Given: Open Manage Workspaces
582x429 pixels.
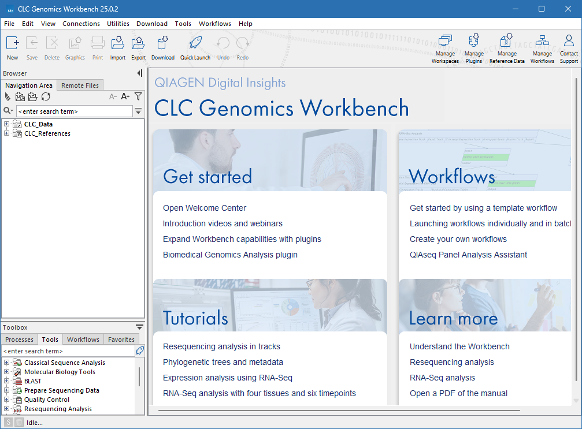Looking at the screenshot, I should pos(445,49).
